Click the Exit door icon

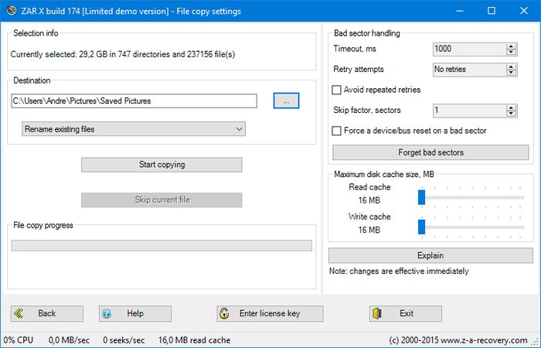(377, 313)
